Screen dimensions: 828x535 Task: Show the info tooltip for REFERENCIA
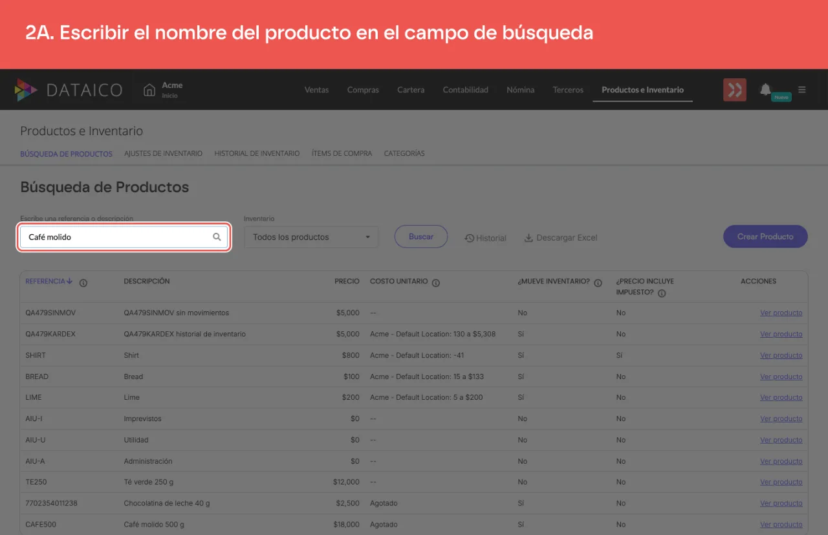[83, 283]
